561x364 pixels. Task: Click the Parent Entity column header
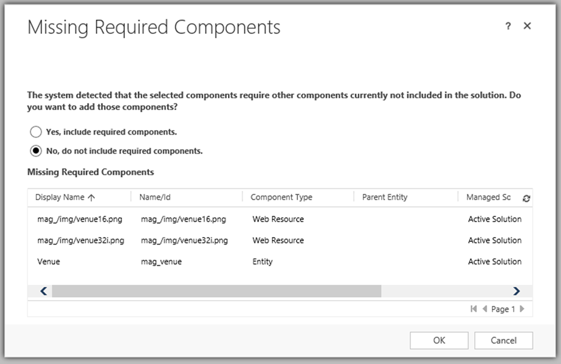coord(385,197)
